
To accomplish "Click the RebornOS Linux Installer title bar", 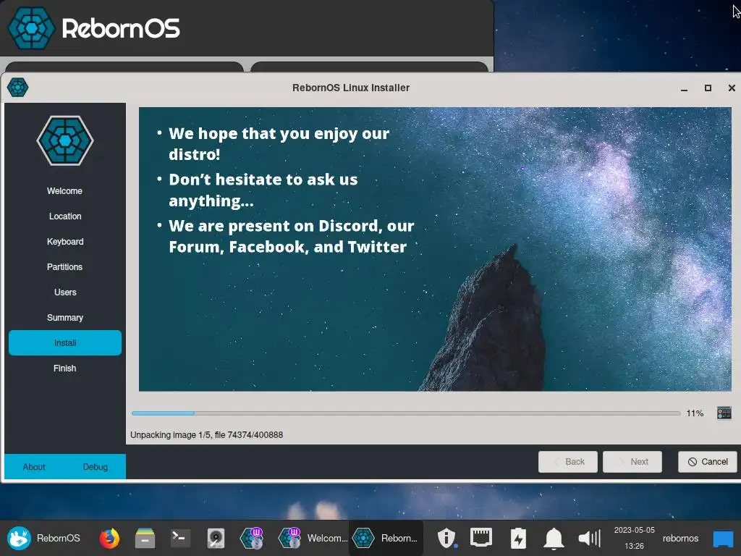I will click(x=351, y=88).
